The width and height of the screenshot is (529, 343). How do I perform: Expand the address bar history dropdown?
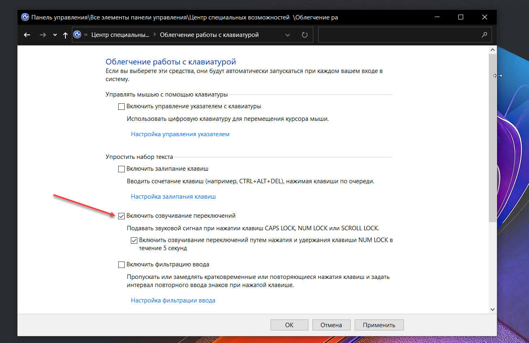click(288, 35)
